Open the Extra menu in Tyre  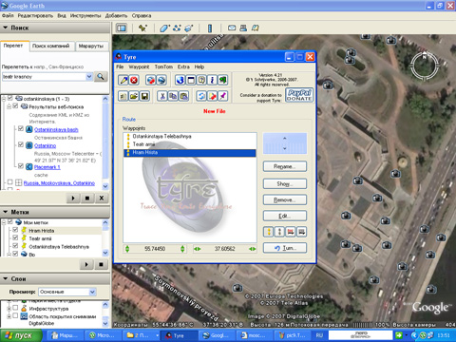click(x=183, y=66)
